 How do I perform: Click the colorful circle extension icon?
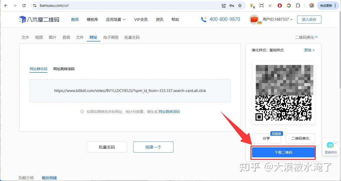[289, 6]
